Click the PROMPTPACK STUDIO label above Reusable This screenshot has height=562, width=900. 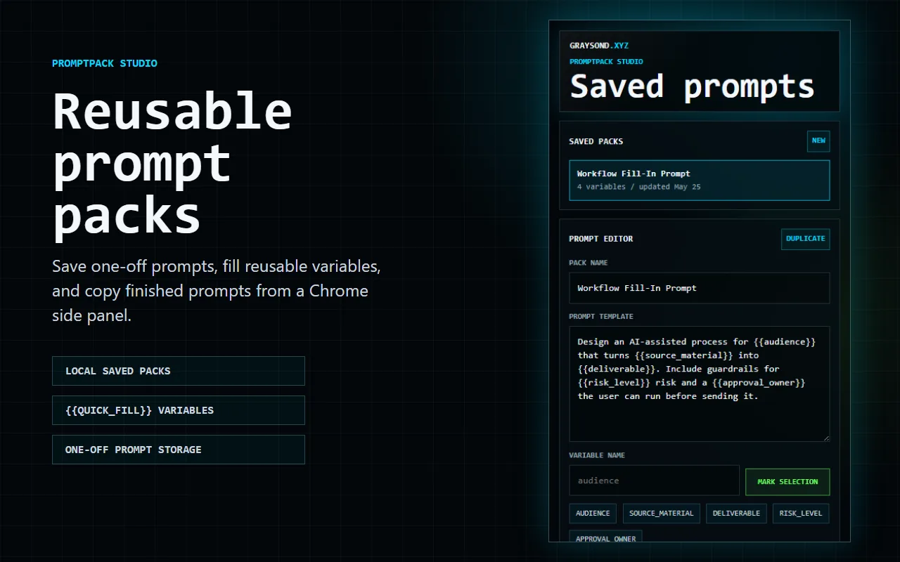105,63
